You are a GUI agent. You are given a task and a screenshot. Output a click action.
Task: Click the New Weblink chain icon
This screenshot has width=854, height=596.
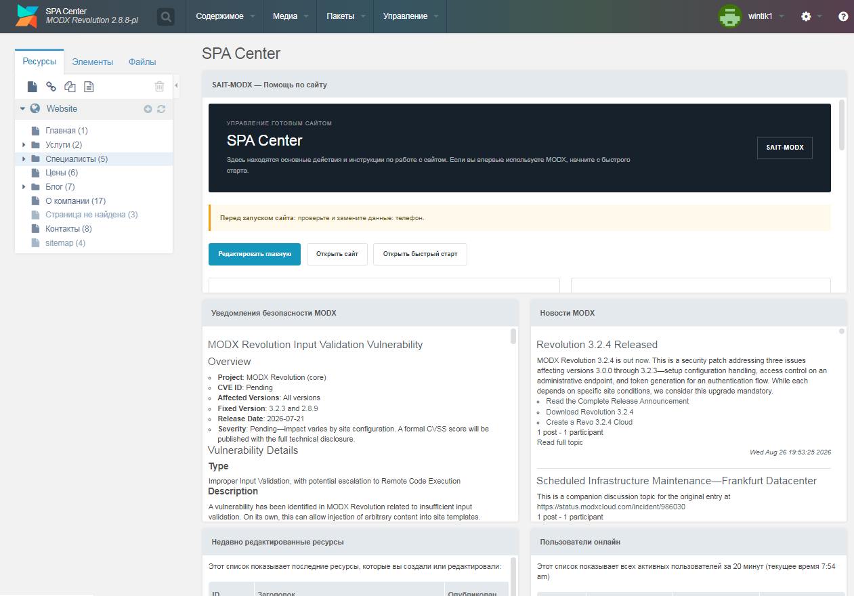point(51,86)
